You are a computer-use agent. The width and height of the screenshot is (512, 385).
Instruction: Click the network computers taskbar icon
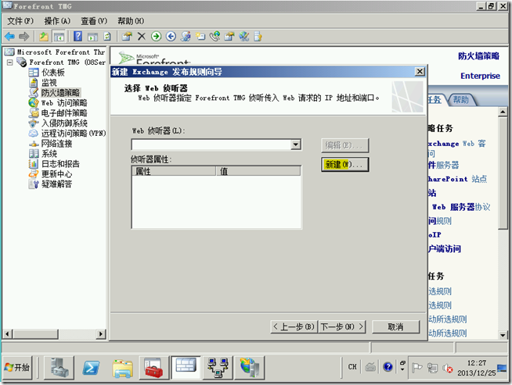click(x=218, y=367)
